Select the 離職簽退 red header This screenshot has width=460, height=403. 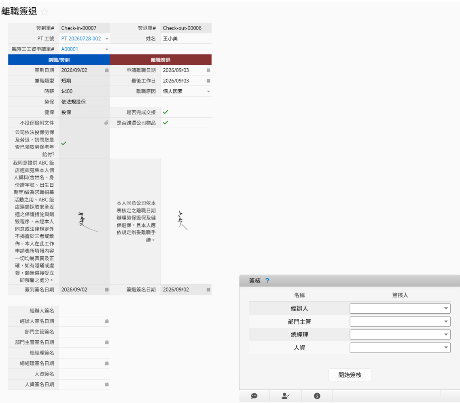click(x=161, y=60)
